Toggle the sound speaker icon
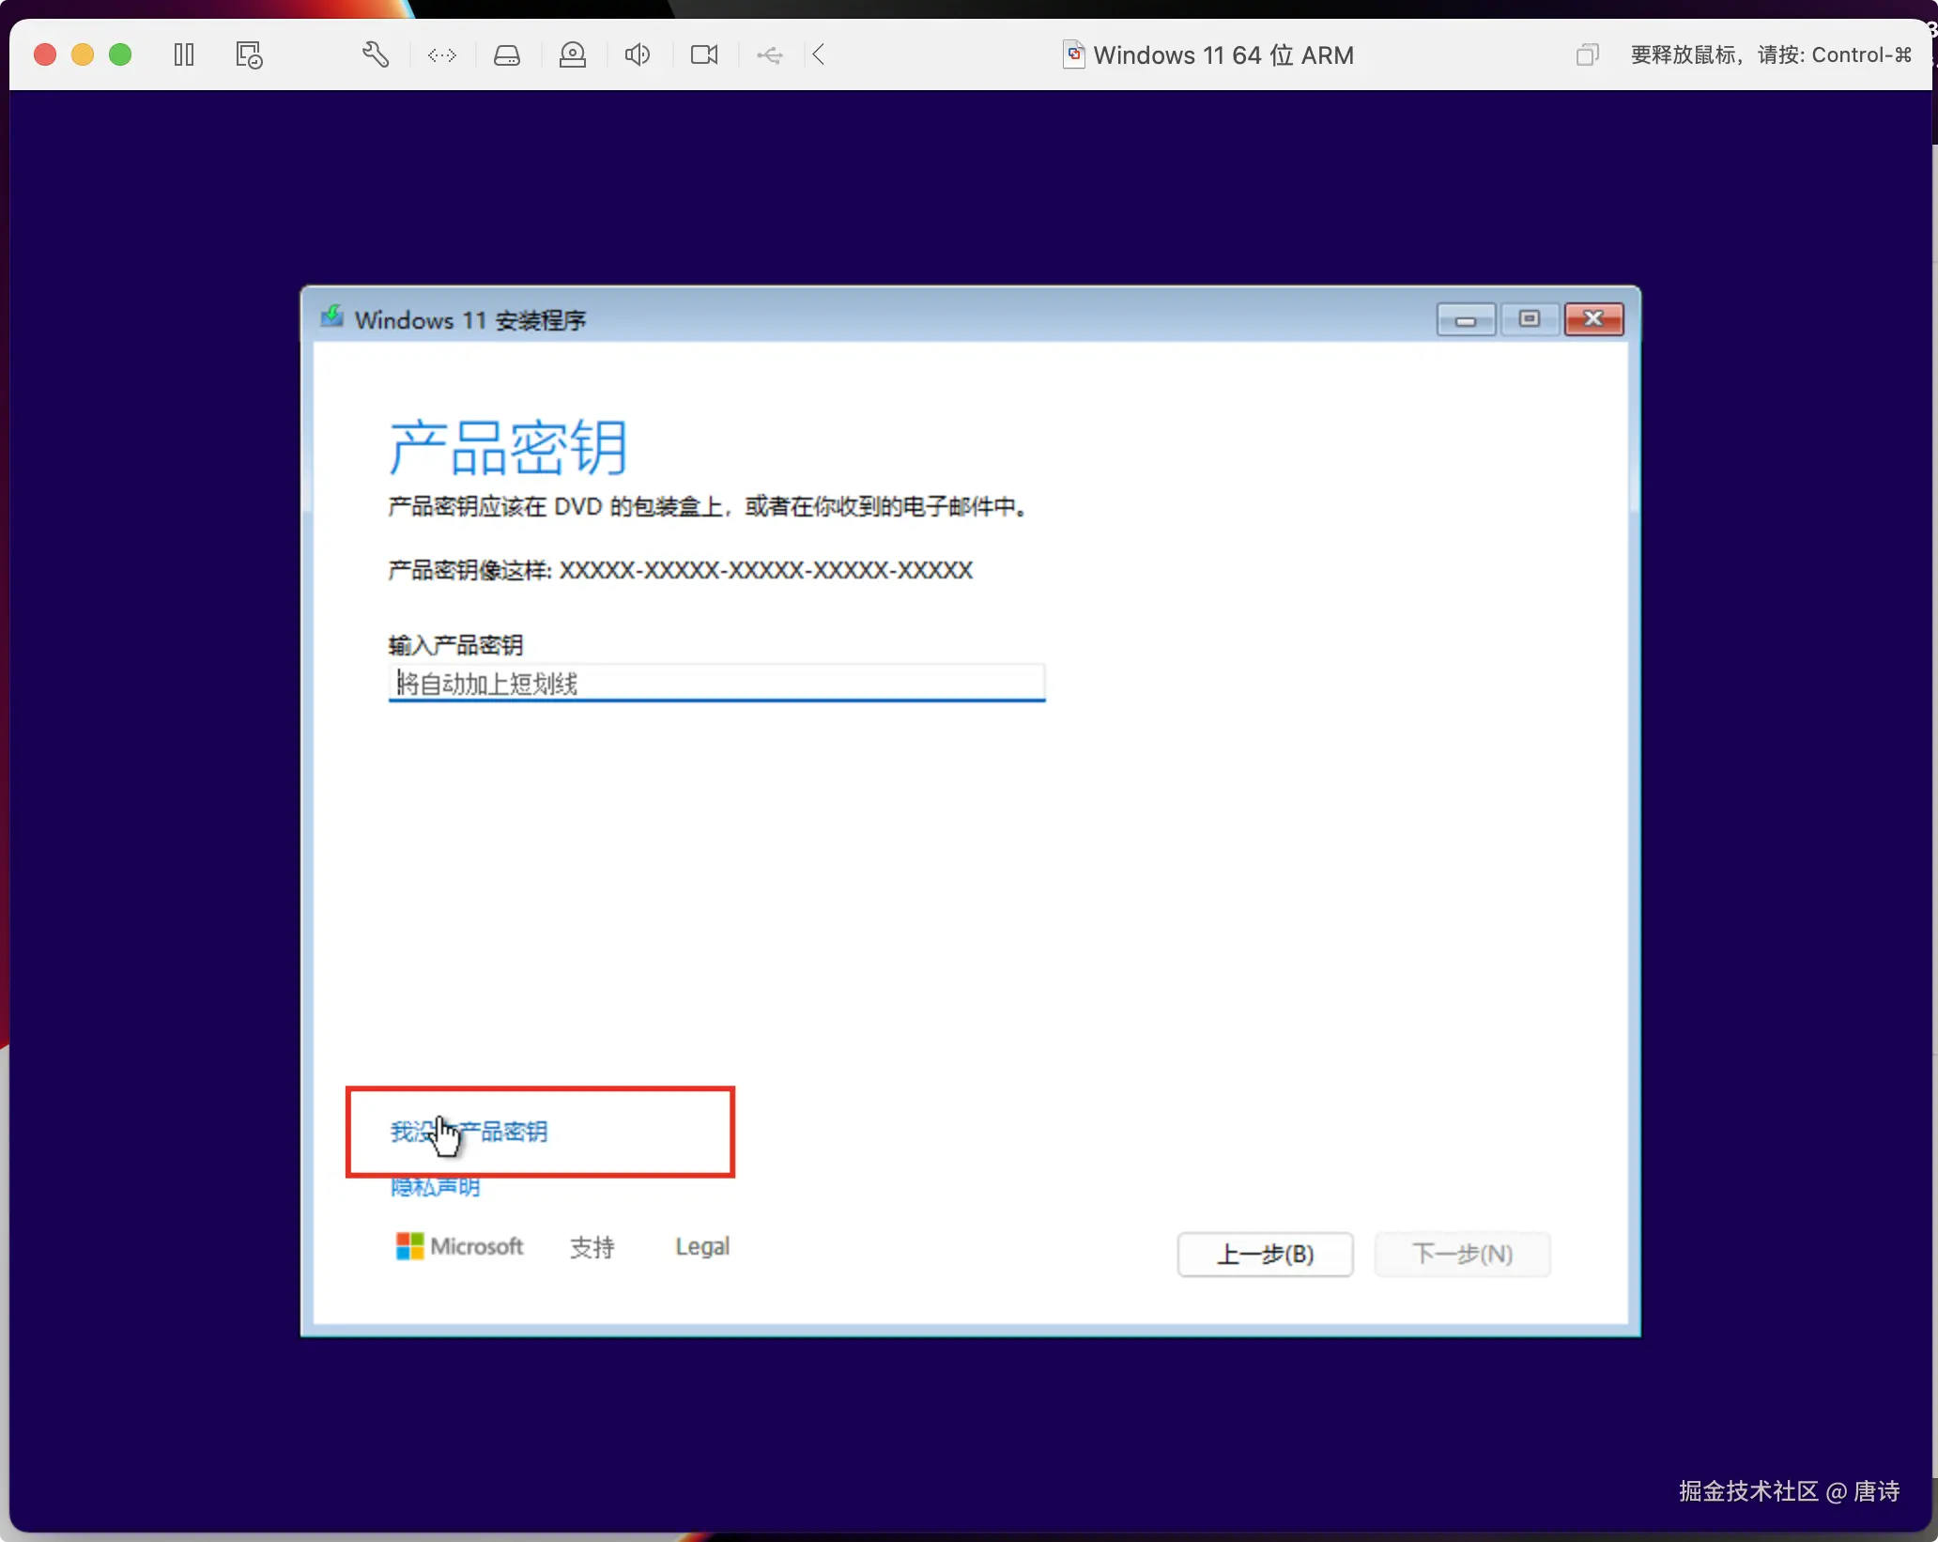This screenshot has height=1542, width=1938. pos(638,54)
